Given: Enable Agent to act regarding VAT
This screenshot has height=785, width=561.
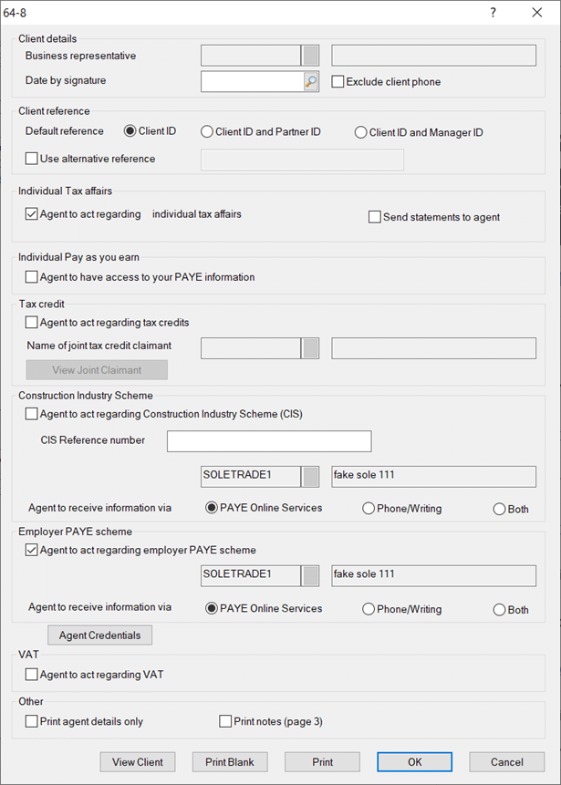Looking at the screenshot, I should (32, 675).
